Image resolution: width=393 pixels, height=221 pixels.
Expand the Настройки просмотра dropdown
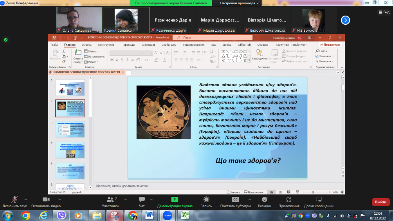click(x=240, y=3)
